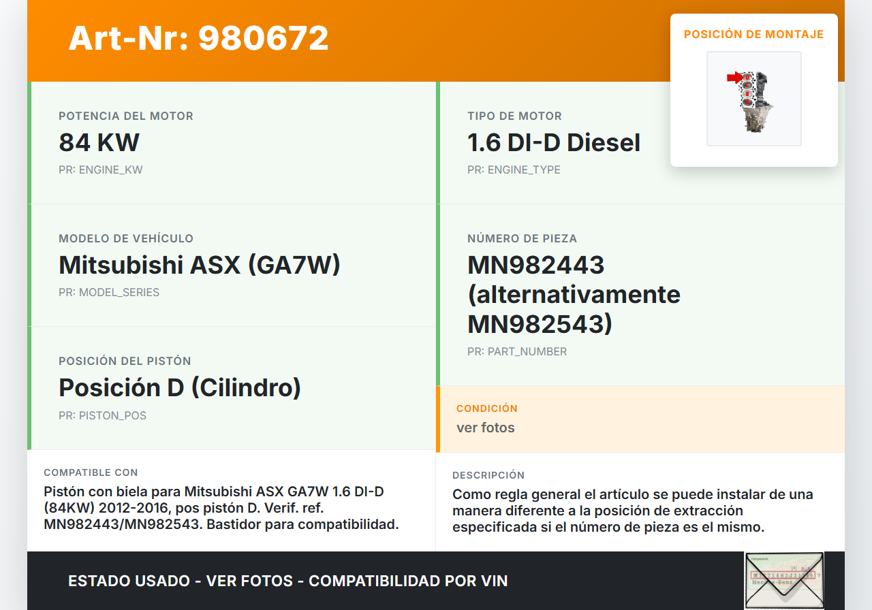Click the PR: PART_NUMBER label
This screenshot has height=610, width=872.
pyautogui.click(x=517, y=351)
